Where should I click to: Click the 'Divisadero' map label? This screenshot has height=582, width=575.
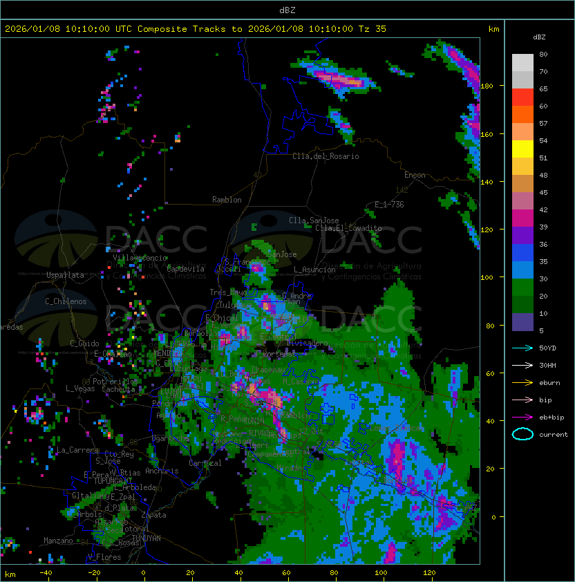307,343
